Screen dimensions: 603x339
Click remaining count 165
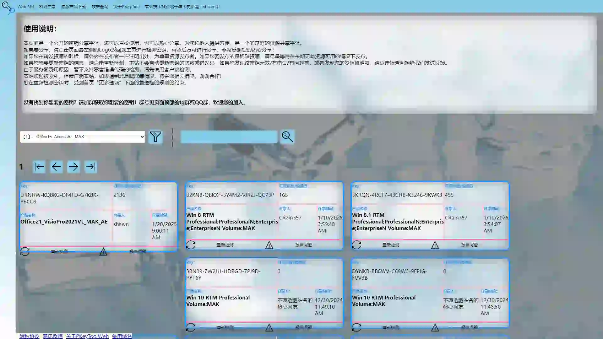point(284,195)
